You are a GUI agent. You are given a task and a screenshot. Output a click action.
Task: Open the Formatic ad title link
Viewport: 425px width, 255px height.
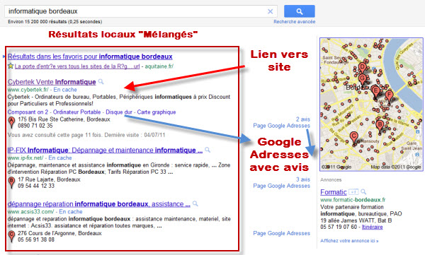pyautogui.click(x=334, y=192)
